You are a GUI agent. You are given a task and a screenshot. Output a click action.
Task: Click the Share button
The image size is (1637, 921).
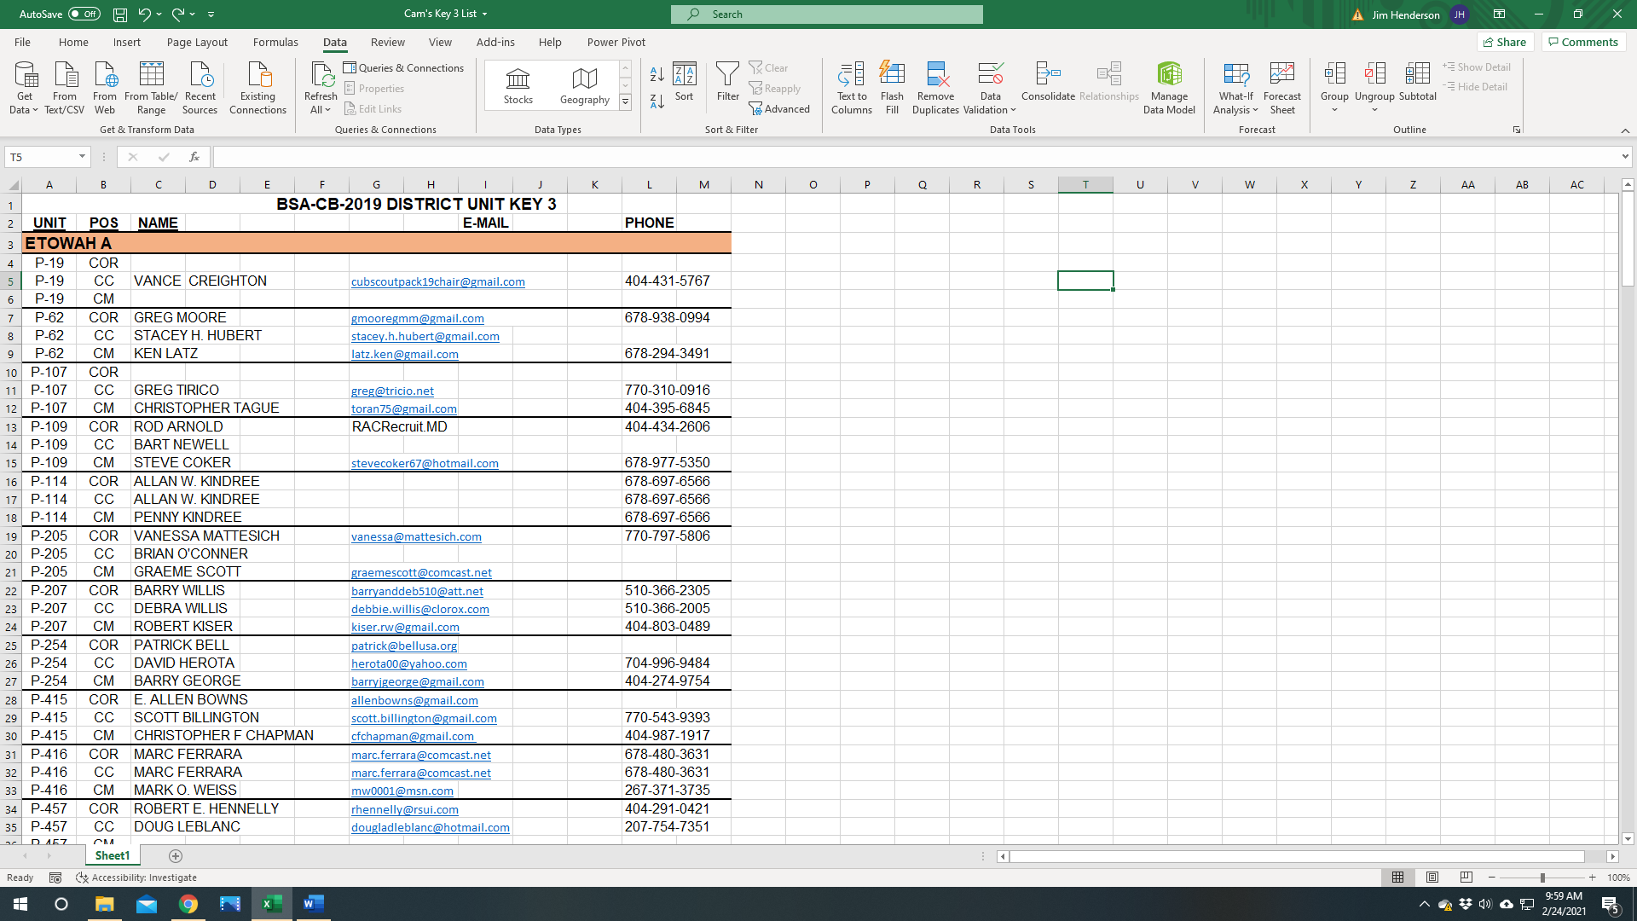coord(1505,42)
